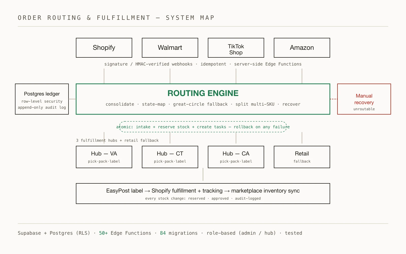Image resolution: width=406 pixels, height=254 pixels.
Task: Click the Shopify channel box
Action: (x=104, y=48)
